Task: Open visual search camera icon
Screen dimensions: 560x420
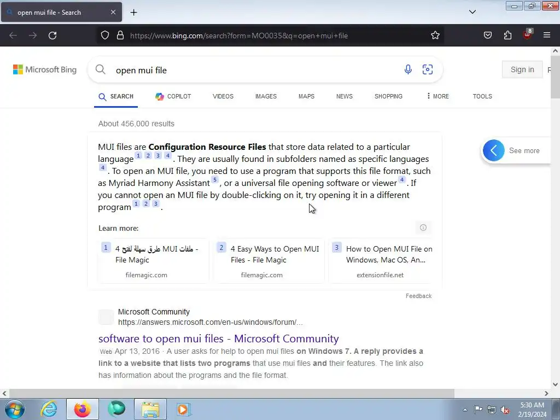Action: 428,69
